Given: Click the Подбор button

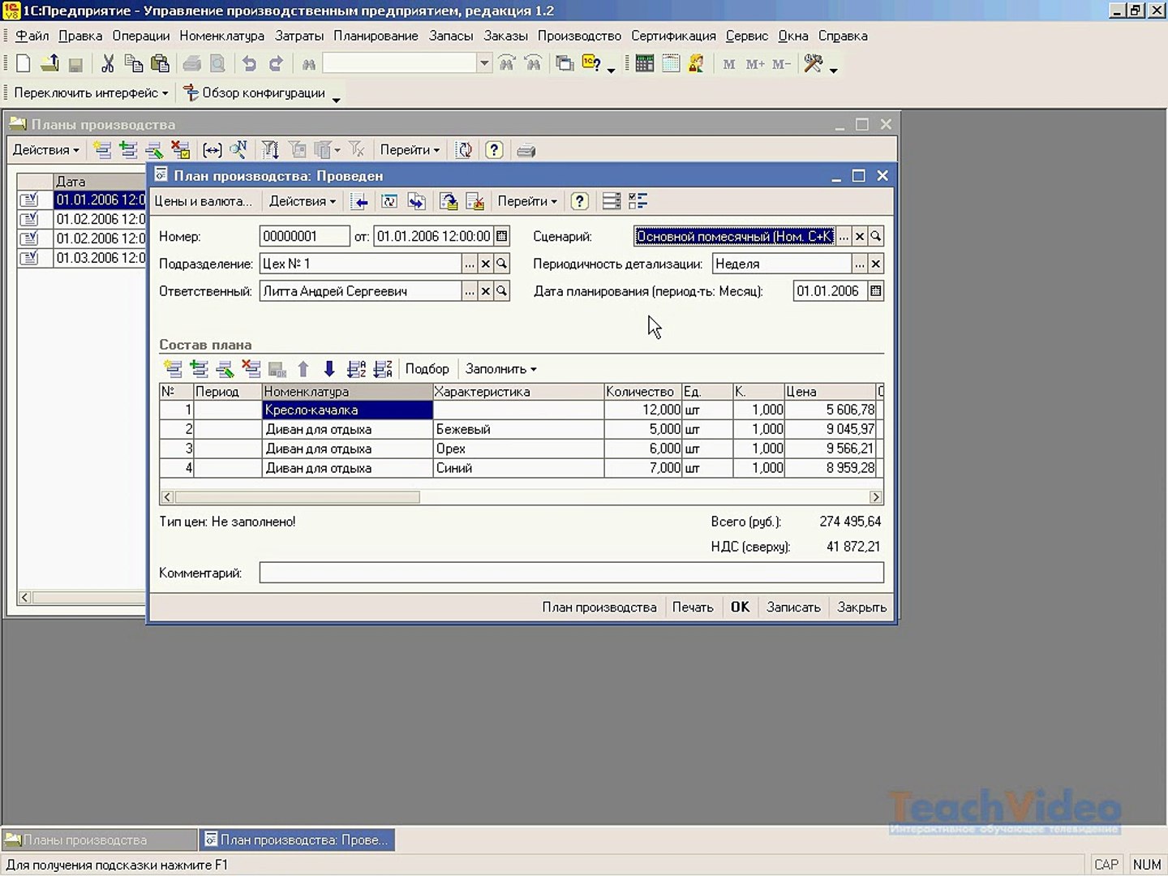Looking at the screenshot, I should click(427, 369).
